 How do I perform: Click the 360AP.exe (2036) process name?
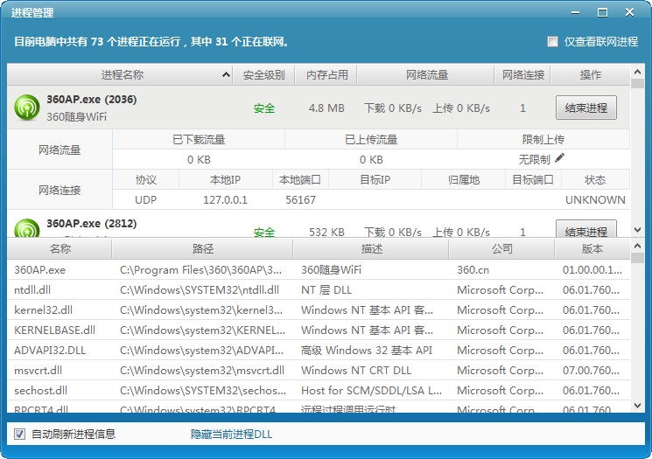point(92,100)
